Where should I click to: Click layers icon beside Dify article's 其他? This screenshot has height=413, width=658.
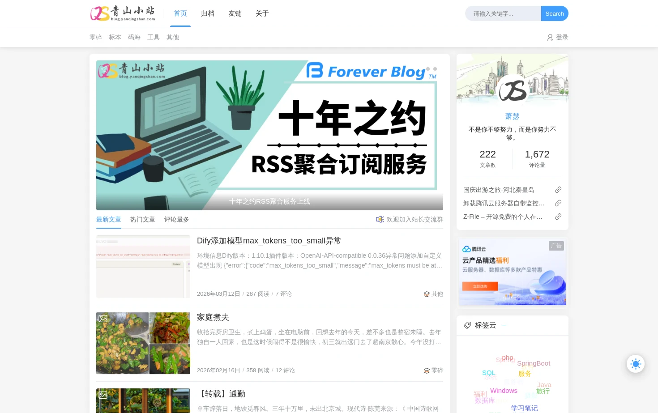(x=427, y=294)
